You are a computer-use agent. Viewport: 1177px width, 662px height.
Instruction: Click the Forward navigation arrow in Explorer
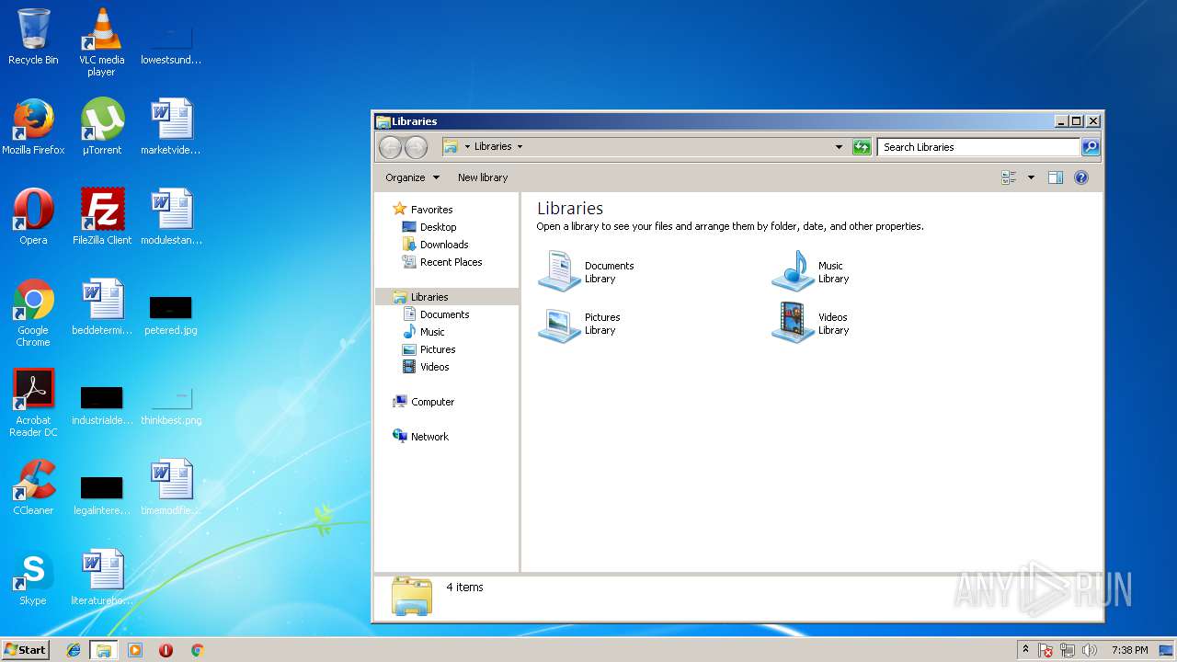[416, 146]
